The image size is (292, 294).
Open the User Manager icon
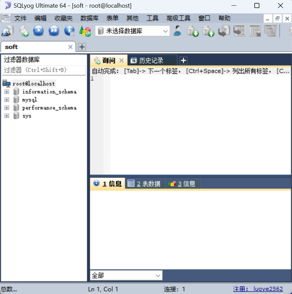point(178,31)
